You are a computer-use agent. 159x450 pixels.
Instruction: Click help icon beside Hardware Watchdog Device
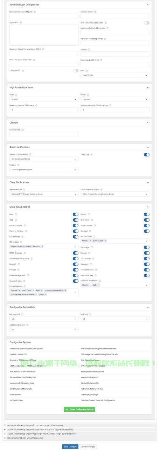[x=105, y=39]
